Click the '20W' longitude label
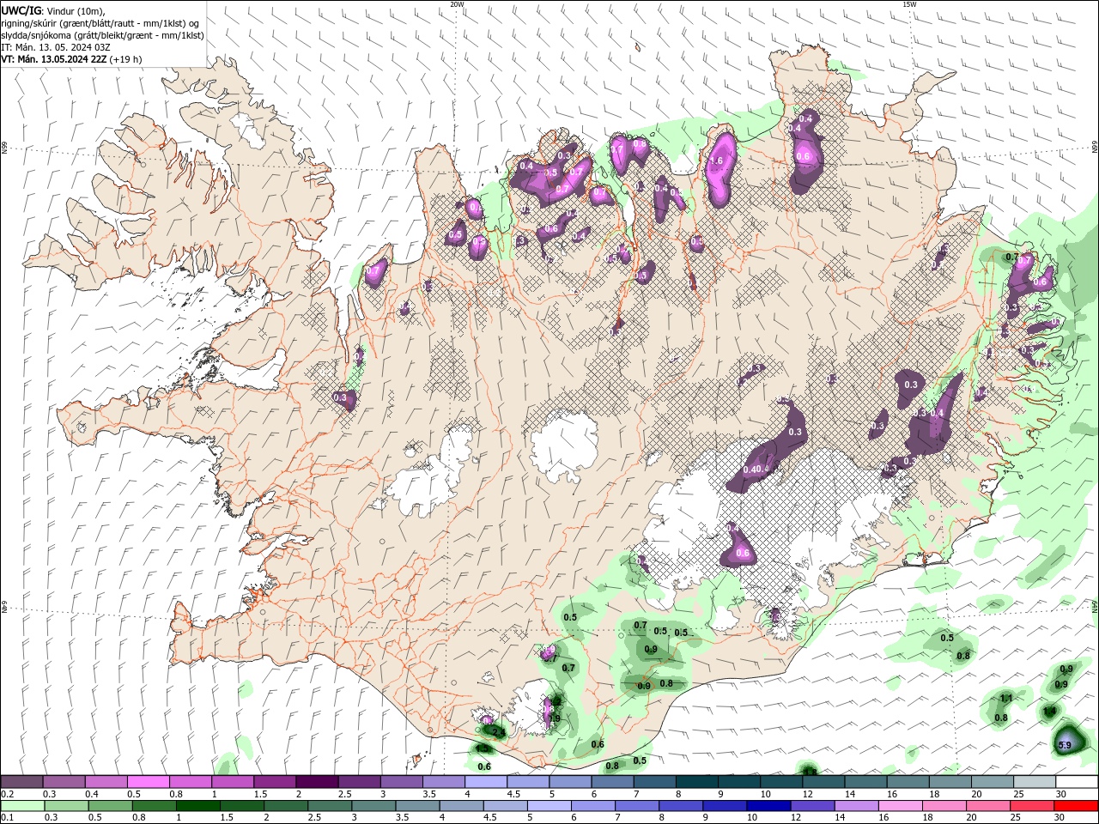Viewport: 1099px width, 824px height. 457,4
